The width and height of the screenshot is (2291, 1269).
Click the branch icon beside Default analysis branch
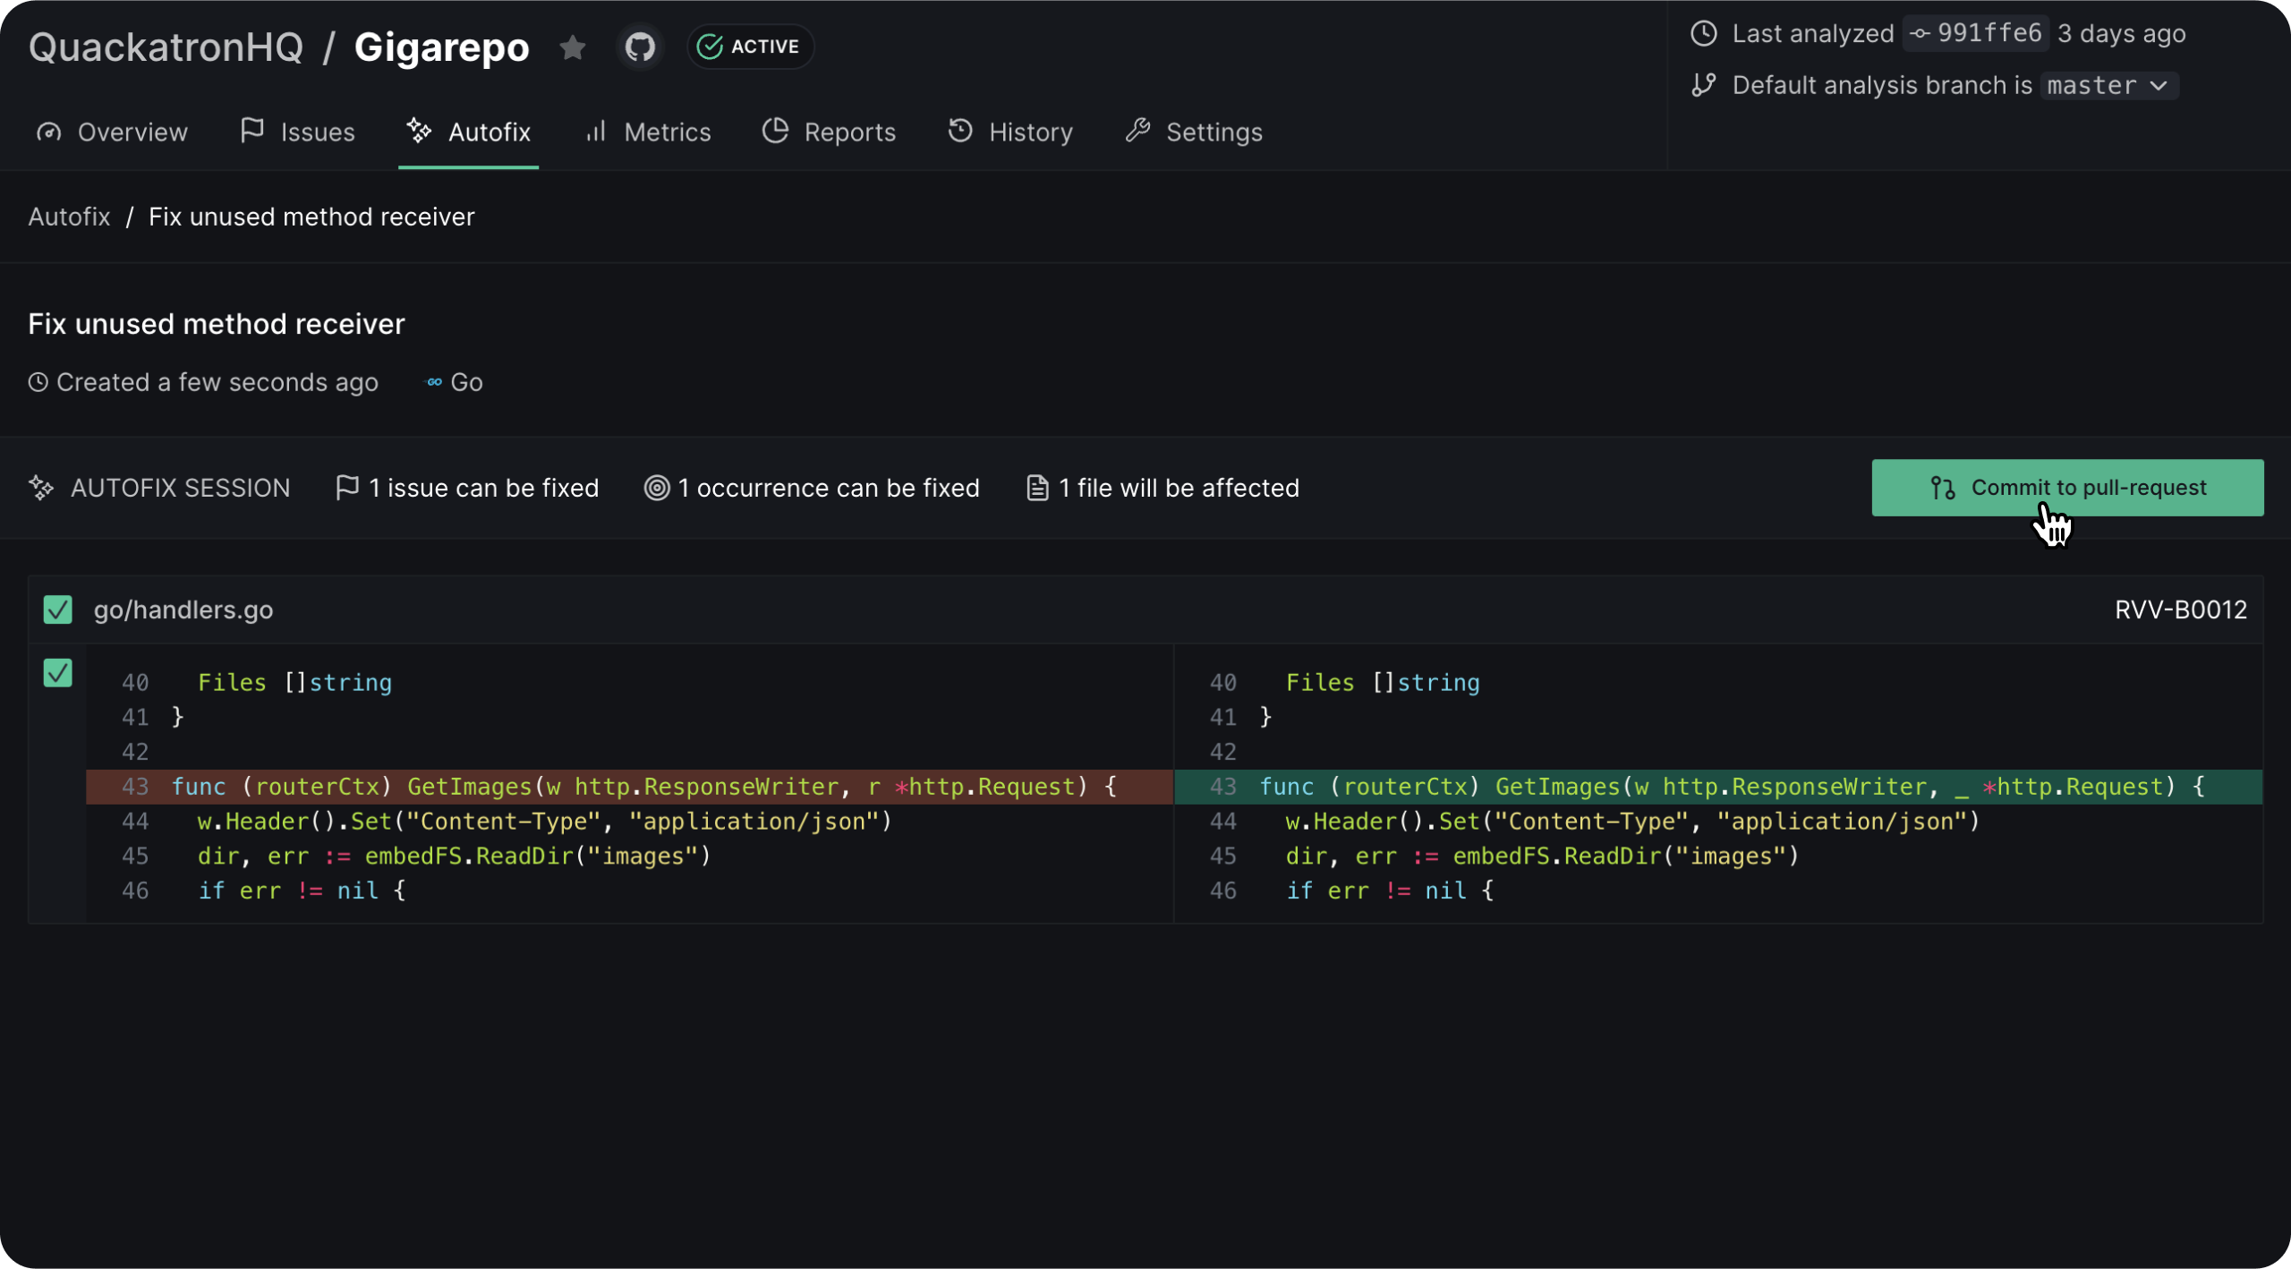coord(1703,85)
